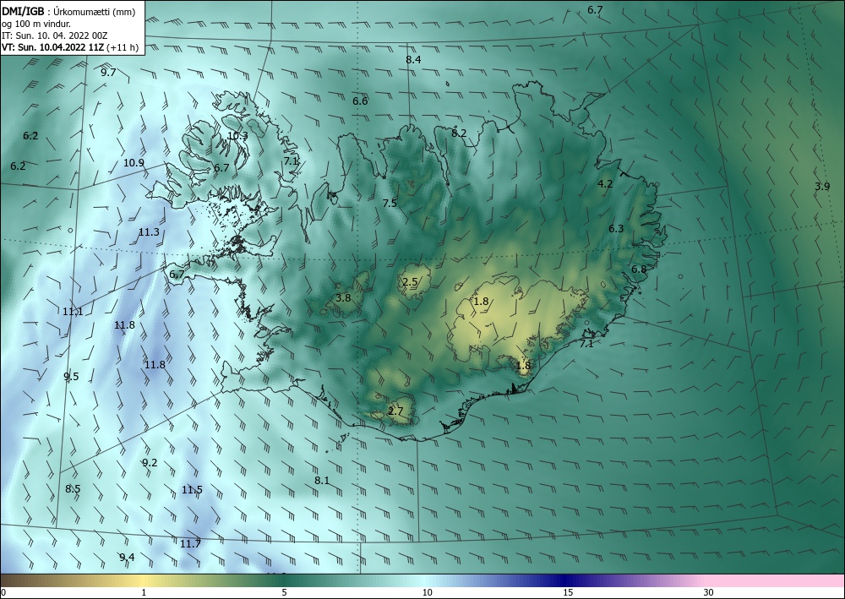Image resolution: width=845 pixels, height=599 pixels.
Task: Click the dark navy band of color bar
Action: pyautogui.click(x=566, y=580)
